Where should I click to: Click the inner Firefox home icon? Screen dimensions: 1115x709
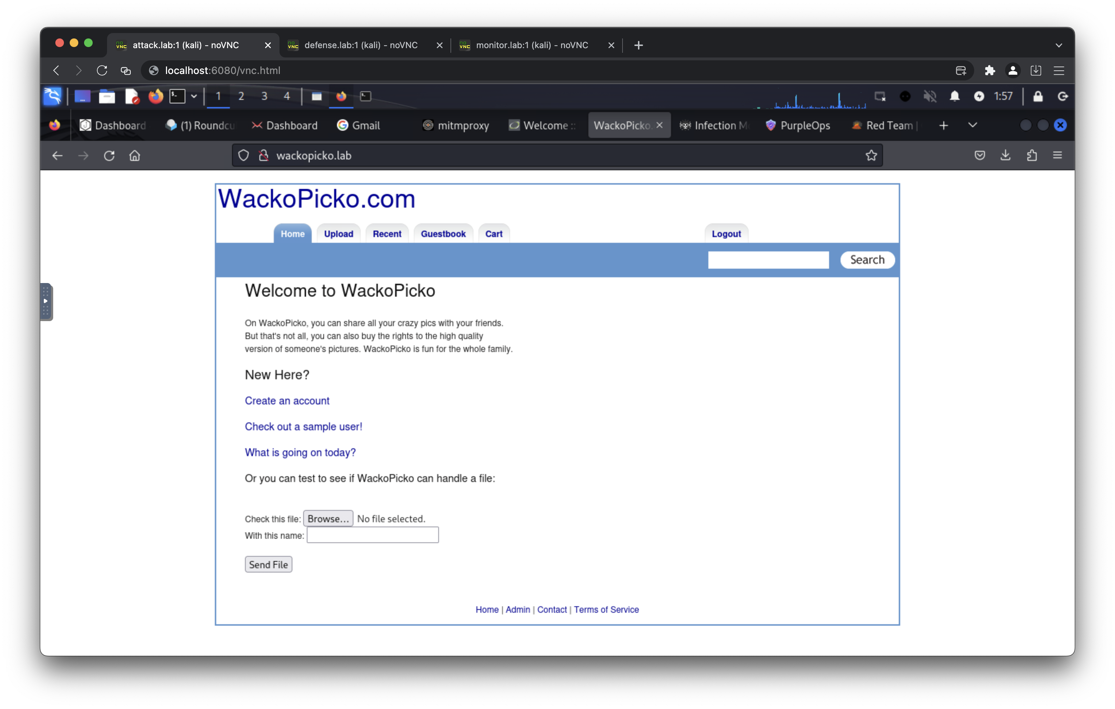pyautogui.click(x=134, y=156)
